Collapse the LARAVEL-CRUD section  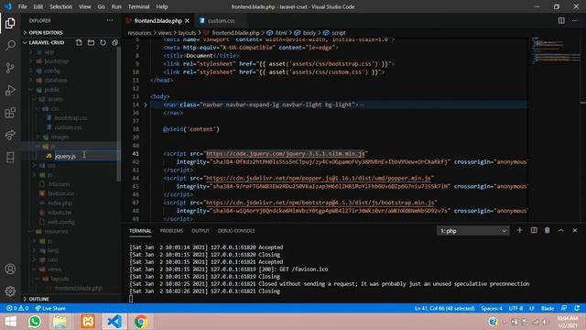tap(43, 43)
